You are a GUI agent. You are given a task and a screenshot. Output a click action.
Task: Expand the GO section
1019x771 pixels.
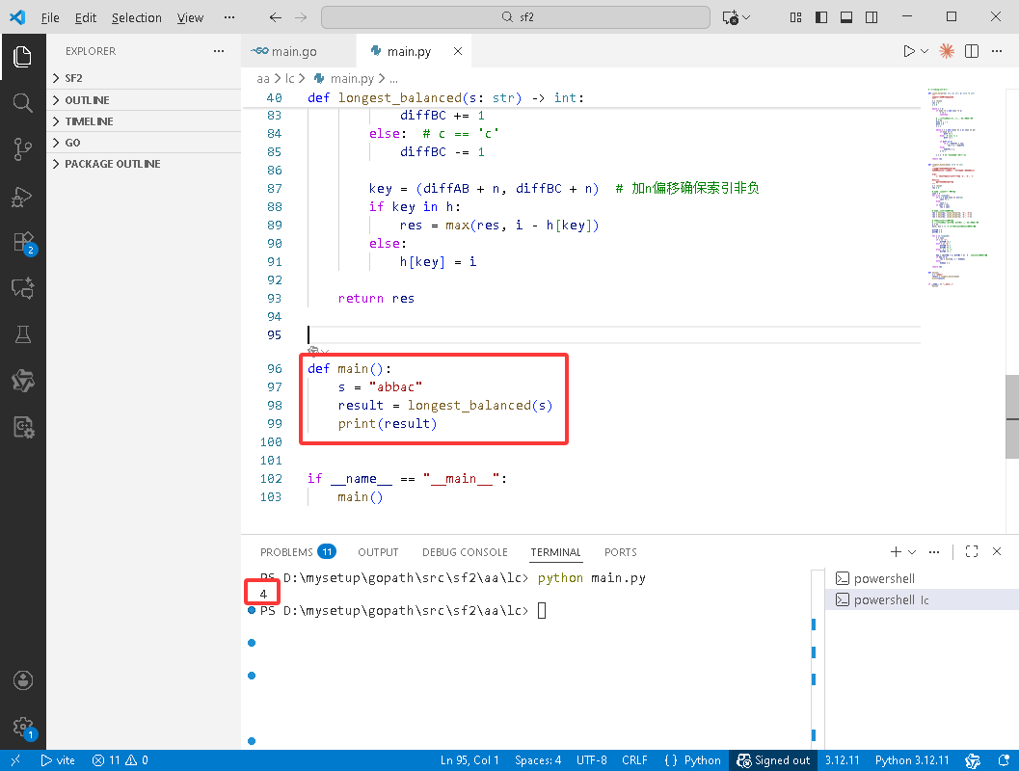(x=144, y=143)
